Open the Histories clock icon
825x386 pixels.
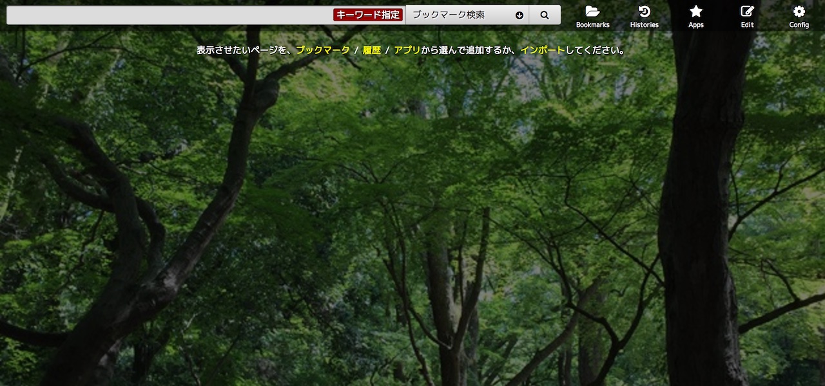click(x=644, y=12)
